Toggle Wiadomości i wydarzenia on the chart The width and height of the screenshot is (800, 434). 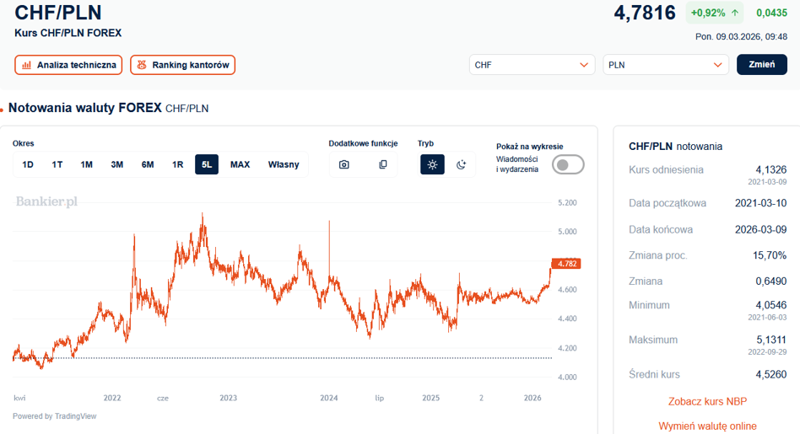568,164
